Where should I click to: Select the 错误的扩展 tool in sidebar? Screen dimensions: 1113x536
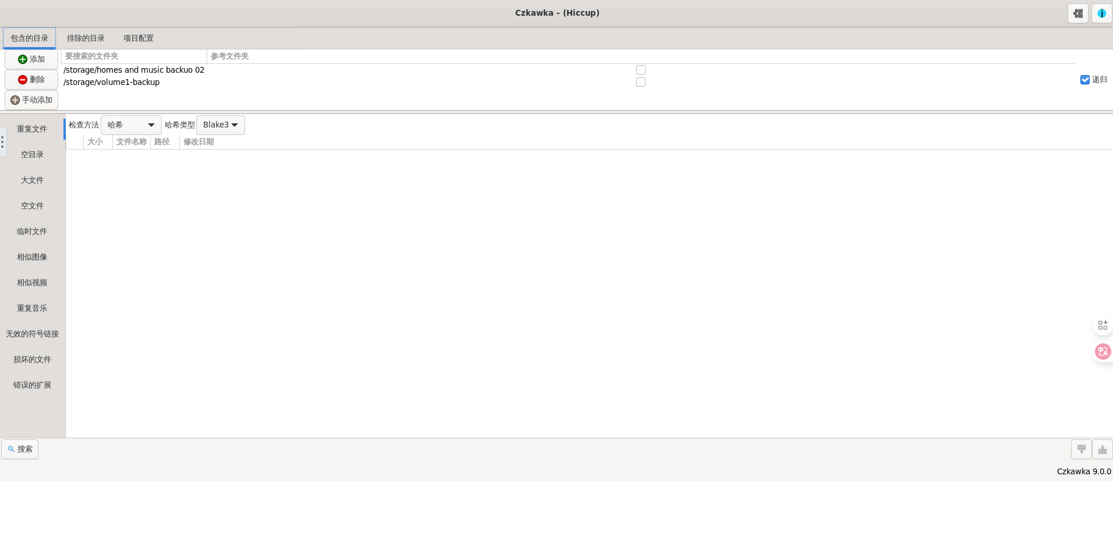point(32,385)
